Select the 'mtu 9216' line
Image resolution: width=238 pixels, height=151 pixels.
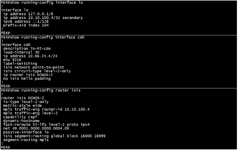(12, 60)
